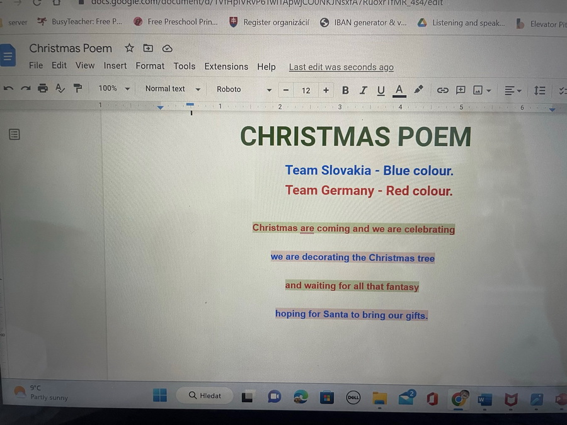Click the move to folder icon

tap(148, 48)
